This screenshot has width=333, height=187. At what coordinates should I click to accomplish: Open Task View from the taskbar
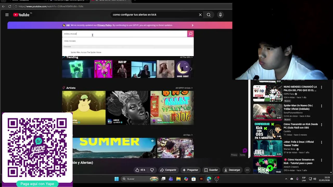point(163,179)
